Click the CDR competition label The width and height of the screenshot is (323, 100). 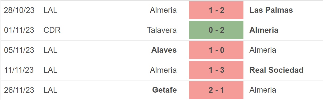52,30
